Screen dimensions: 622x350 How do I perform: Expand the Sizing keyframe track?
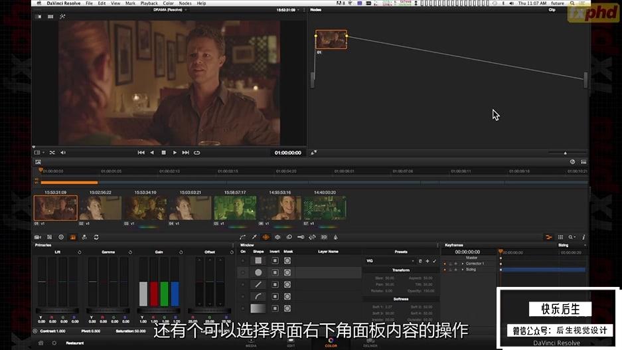click(x=463, y=270)
